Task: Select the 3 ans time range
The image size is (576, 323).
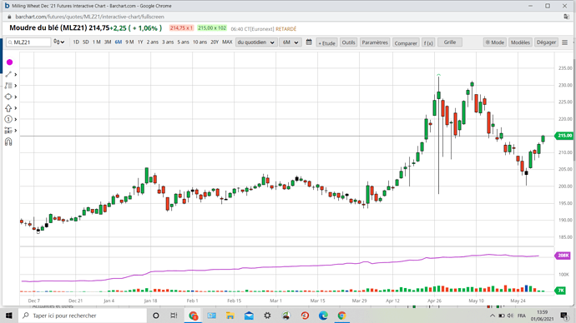Action: pyautogui.click(x=168, y=42)
